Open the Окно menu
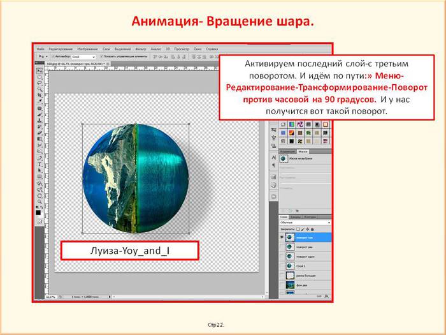The width and height of the screenshot is (446, 335). click(198, 49)
